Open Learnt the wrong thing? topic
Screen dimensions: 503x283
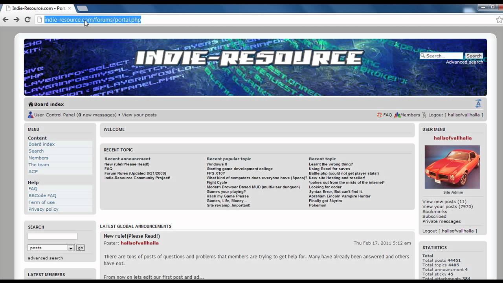pos(331,164)
